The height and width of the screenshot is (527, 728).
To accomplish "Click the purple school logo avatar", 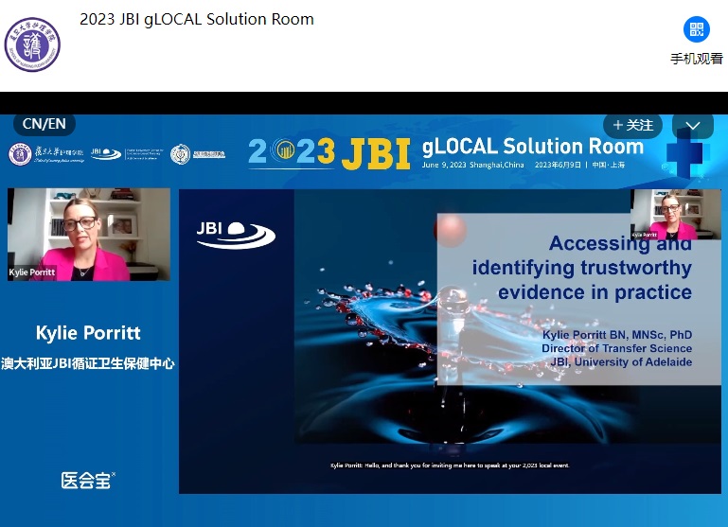I will point(33,44).
